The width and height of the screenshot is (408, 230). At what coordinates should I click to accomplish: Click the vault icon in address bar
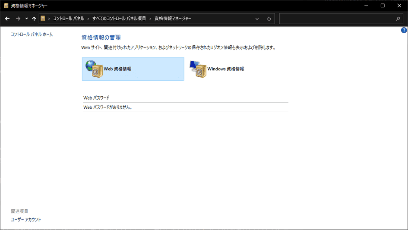pos(43,19)
